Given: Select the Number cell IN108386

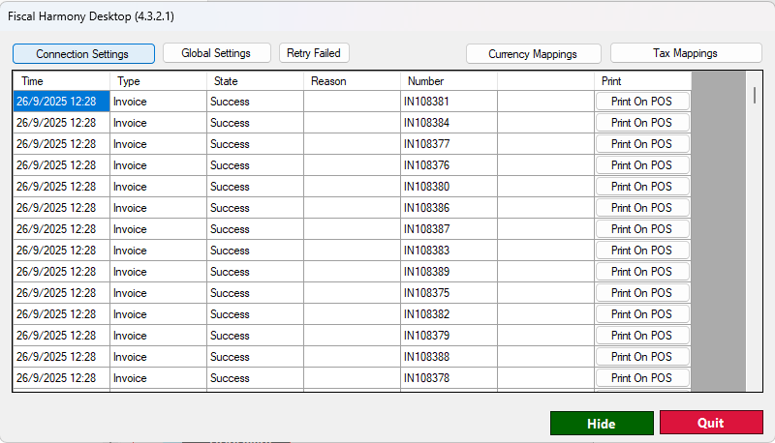Looking at the screenshot, I should (449, 207).
